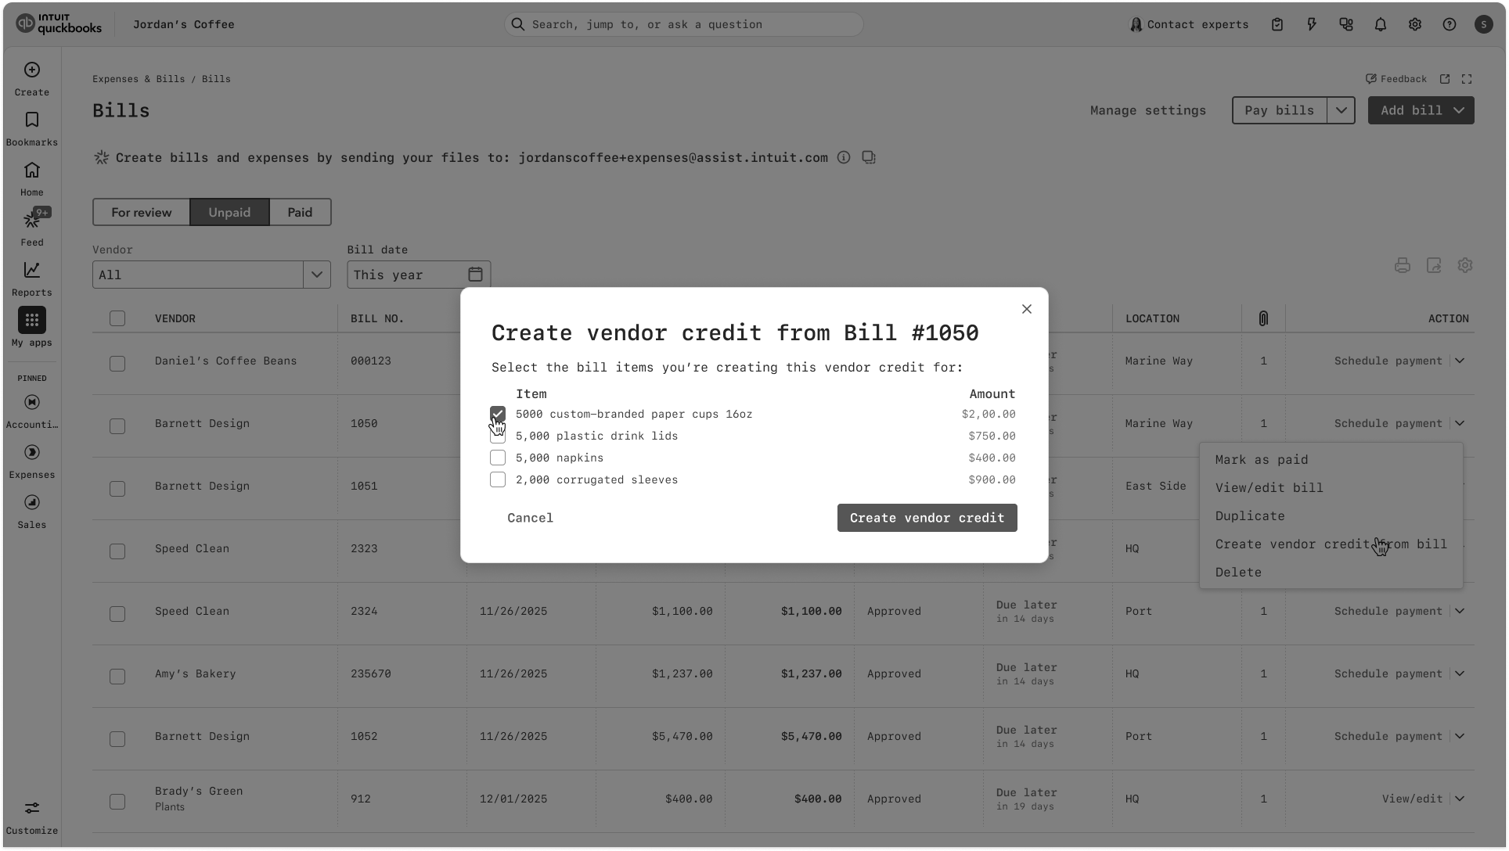
Task: Select the Brady's Green Plants bill checkbox
Action: (x=117, y=802)
